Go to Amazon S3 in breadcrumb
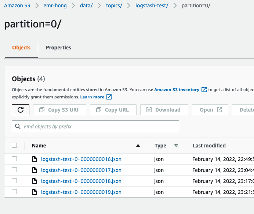 tap(17, 5)
